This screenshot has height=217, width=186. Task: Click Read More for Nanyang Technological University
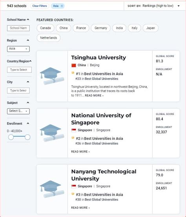tap(80, 208)
